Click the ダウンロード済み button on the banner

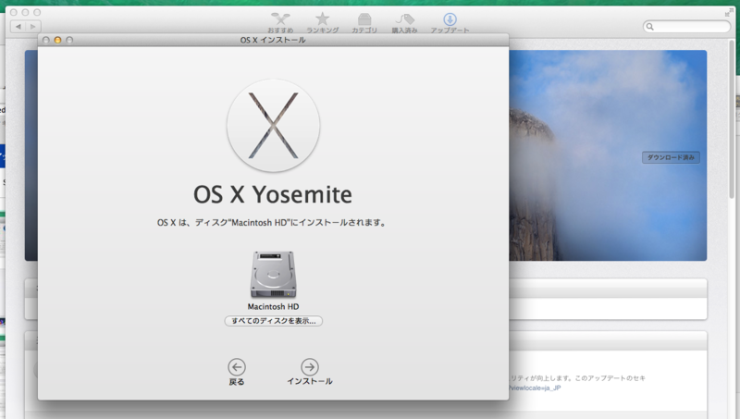(671, 157)
